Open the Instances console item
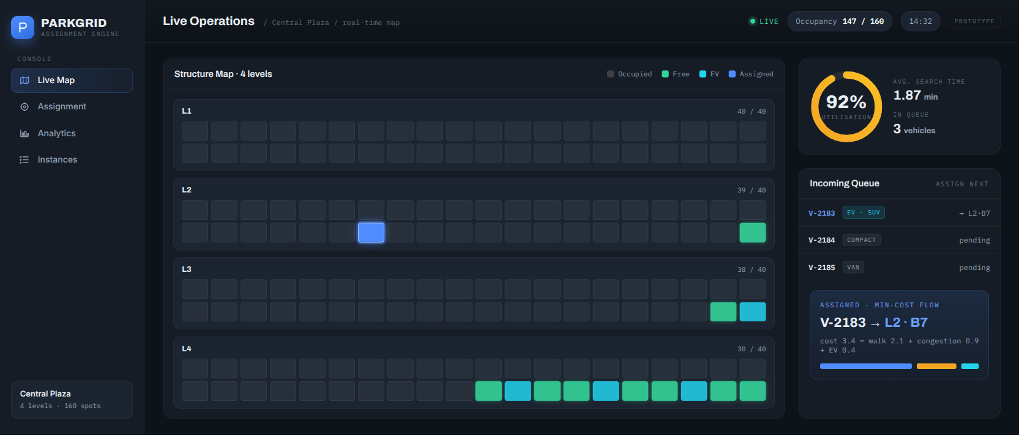1019x435 pixels. 72,160
